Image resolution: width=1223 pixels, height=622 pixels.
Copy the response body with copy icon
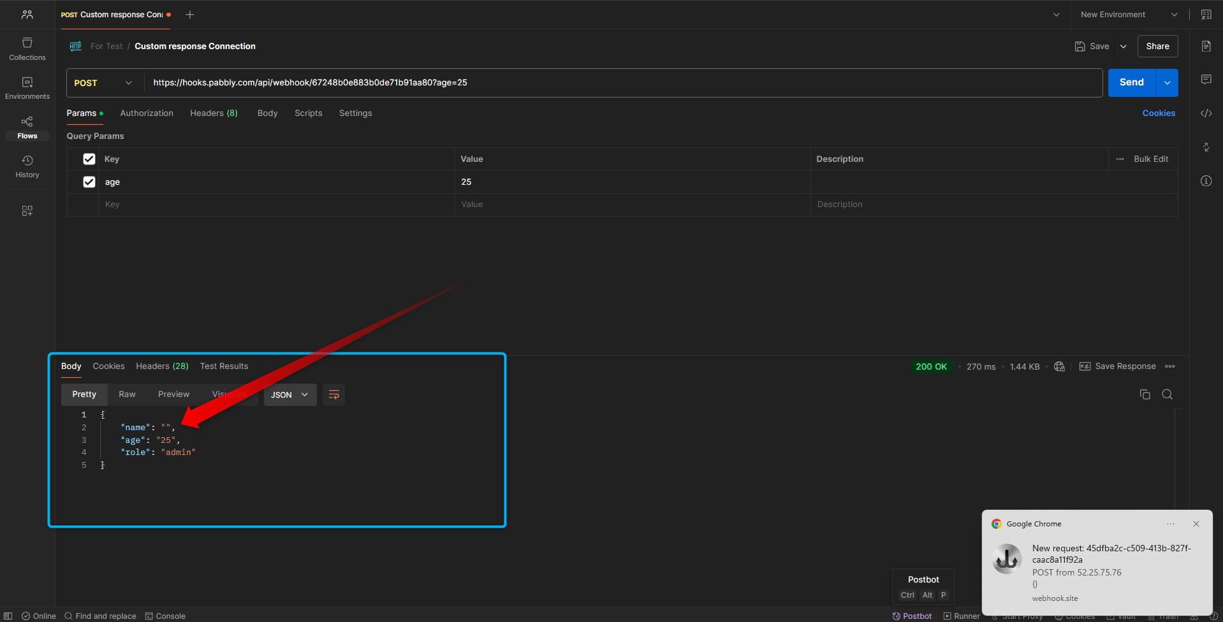(1145, 394)
